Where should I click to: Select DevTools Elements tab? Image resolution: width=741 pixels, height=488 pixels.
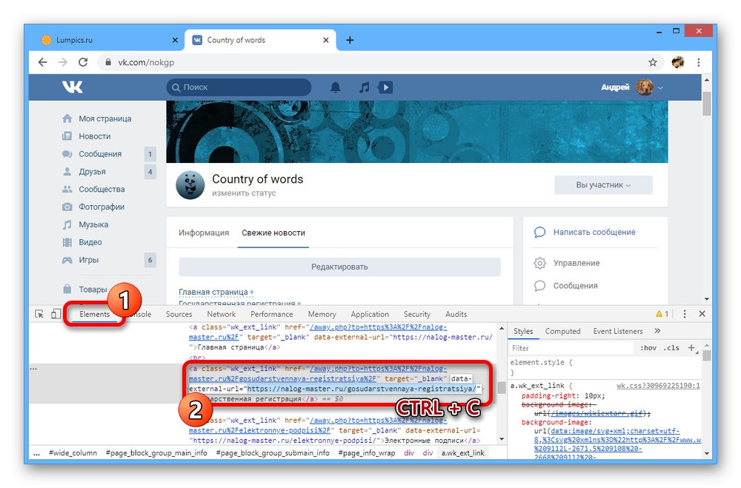(x=95, y=314)
